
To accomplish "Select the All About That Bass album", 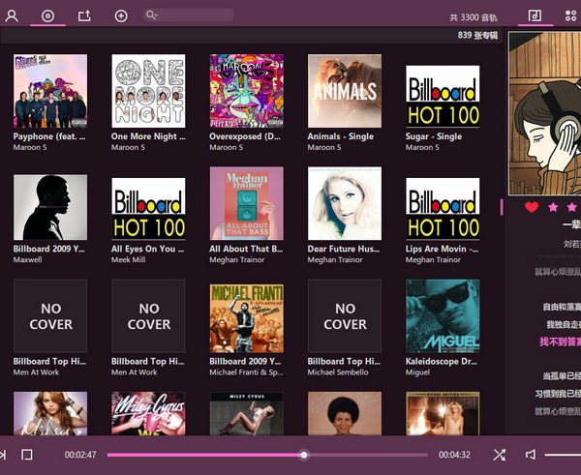I will click(x=246, y=203).
